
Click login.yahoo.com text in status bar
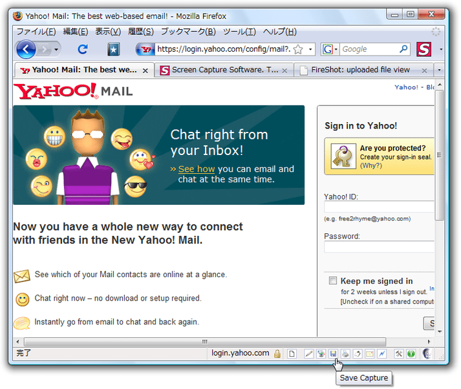pos(241,353)
